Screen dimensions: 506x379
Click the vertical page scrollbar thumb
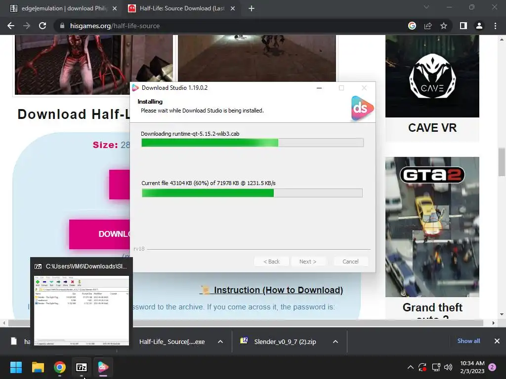click(502, 162)
